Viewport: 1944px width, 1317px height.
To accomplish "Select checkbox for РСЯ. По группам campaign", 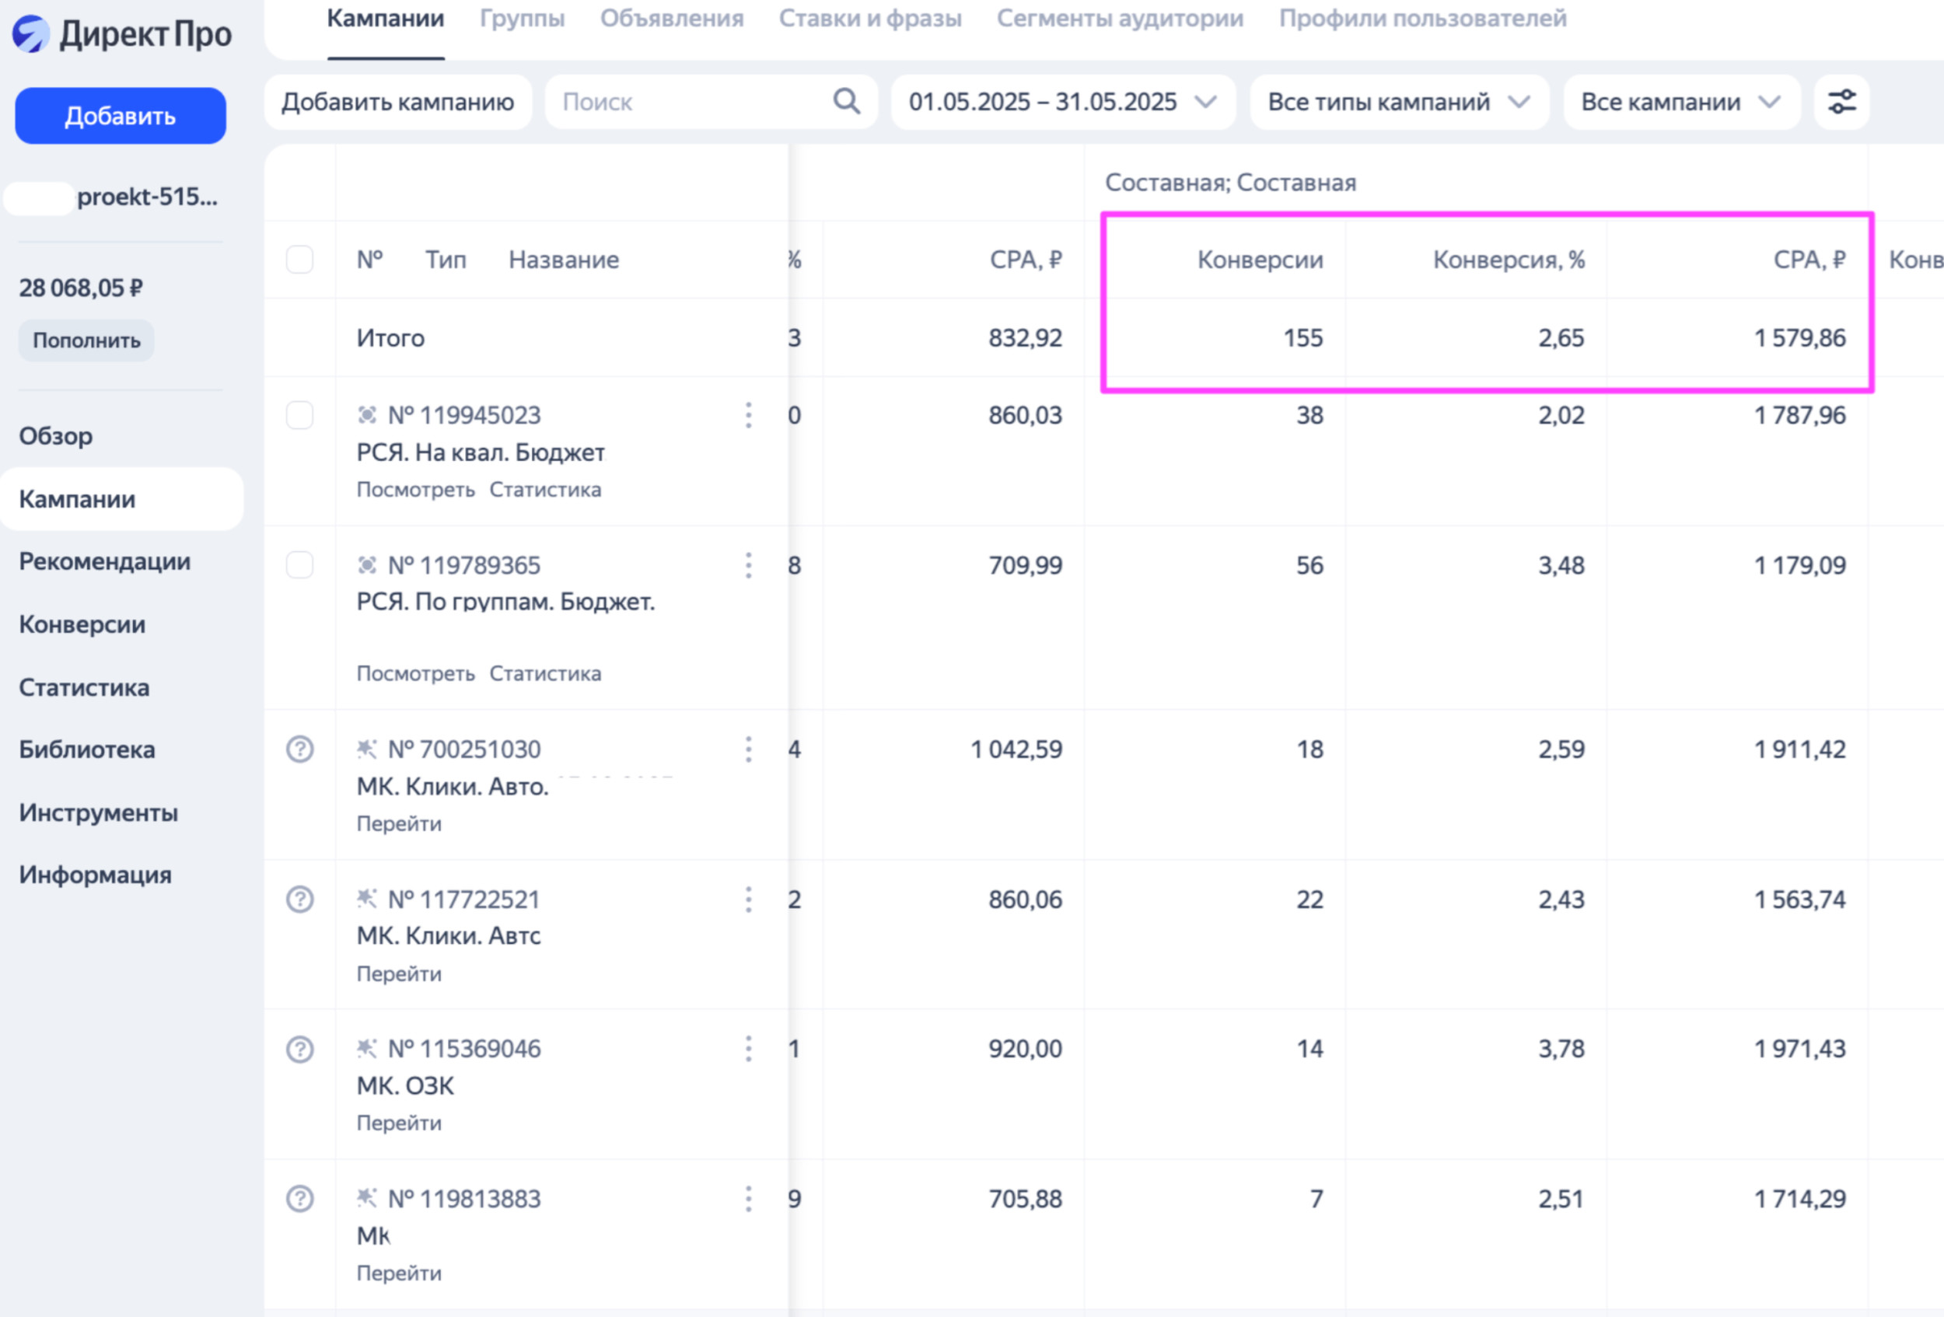I will (299, 565).
